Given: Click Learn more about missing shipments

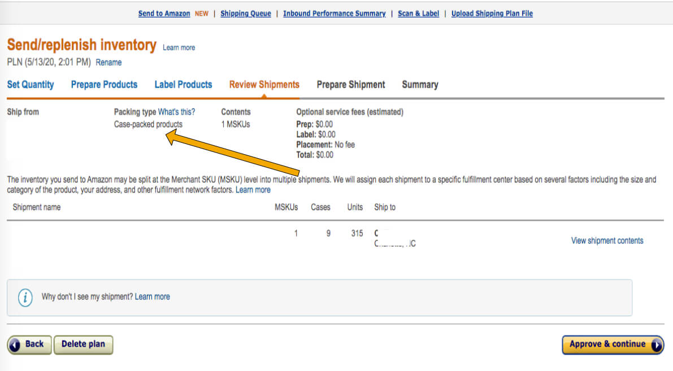Looking at the screenshot, I should coord(154,296).
